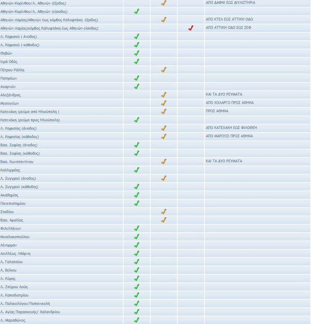311x324 pixels.
Task: Click the green checkmark next to Πατησίων
Action: coord(137,78)
